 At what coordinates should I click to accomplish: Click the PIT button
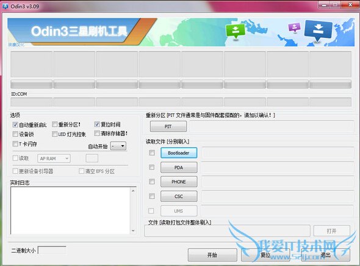[168, 126]
